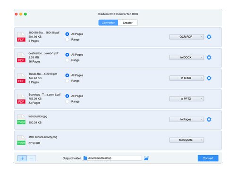Add files with the plus button
This screenshot has width=236, height=181.
22,158
